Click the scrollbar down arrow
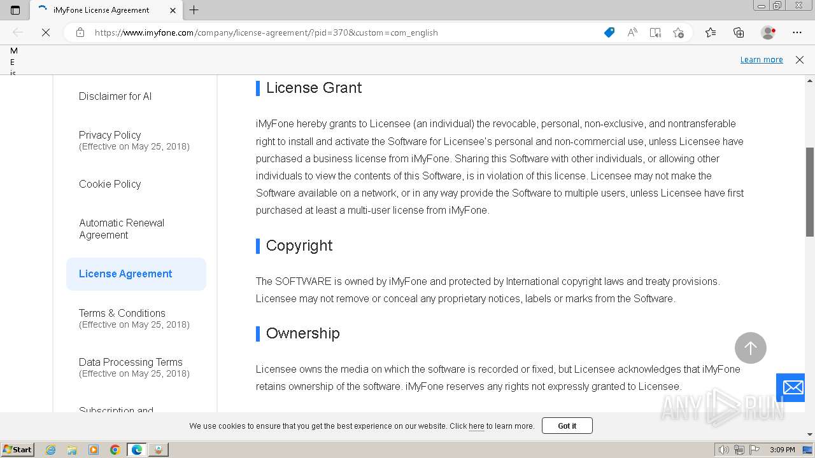Viewport: 815px width, 458px height. 810,434
